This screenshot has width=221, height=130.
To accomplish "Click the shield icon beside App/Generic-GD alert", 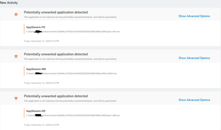I will 16,98.
